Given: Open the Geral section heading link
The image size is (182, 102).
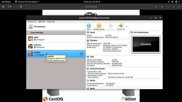Looking at the screenshot, I should pos(92,32).
